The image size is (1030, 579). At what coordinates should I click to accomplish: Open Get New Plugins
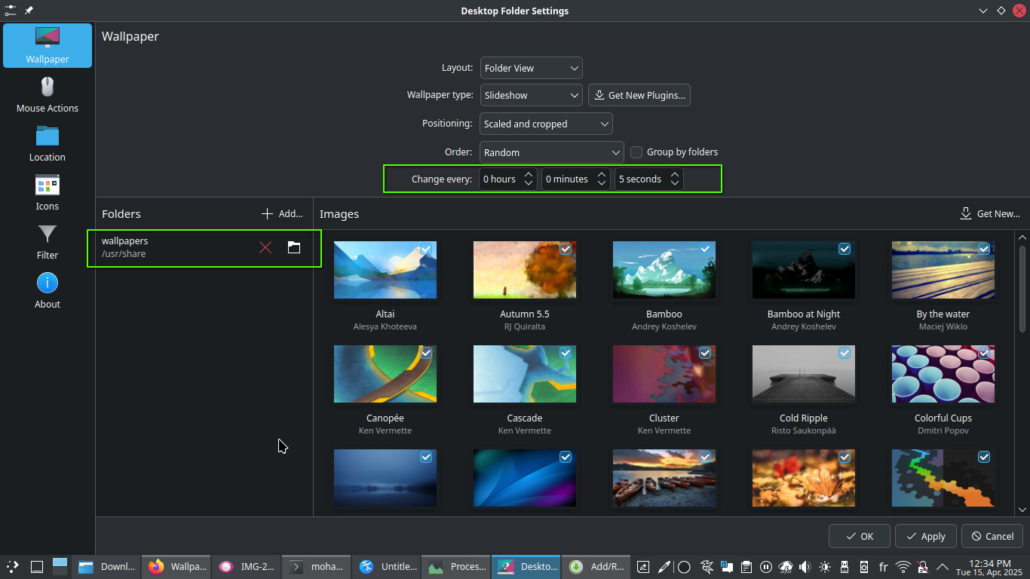point(639,95)
